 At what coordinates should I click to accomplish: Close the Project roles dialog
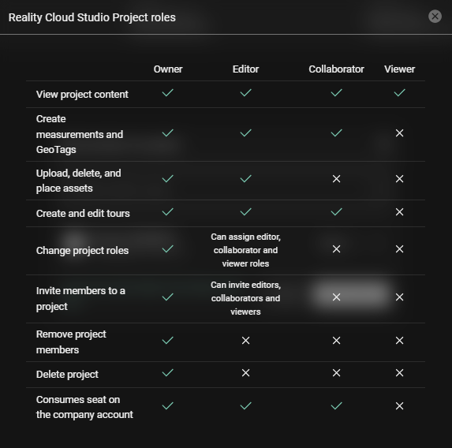coord(435,16)
